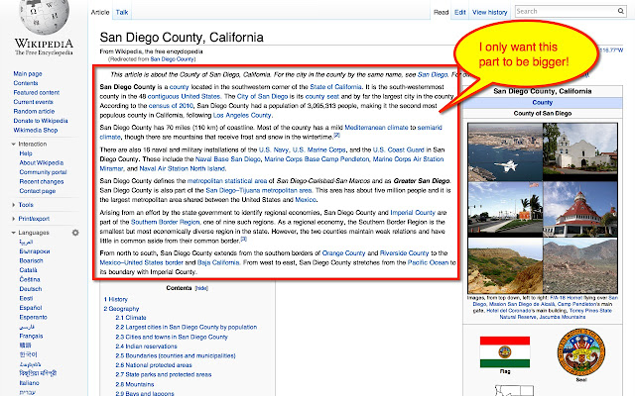This screenshot has width=635, height=396.
Task: Switch to Français language version
Action: coord(31,336)
